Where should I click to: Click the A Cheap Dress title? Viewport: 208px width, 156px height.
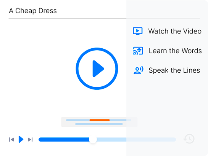[x=33, y=11]
